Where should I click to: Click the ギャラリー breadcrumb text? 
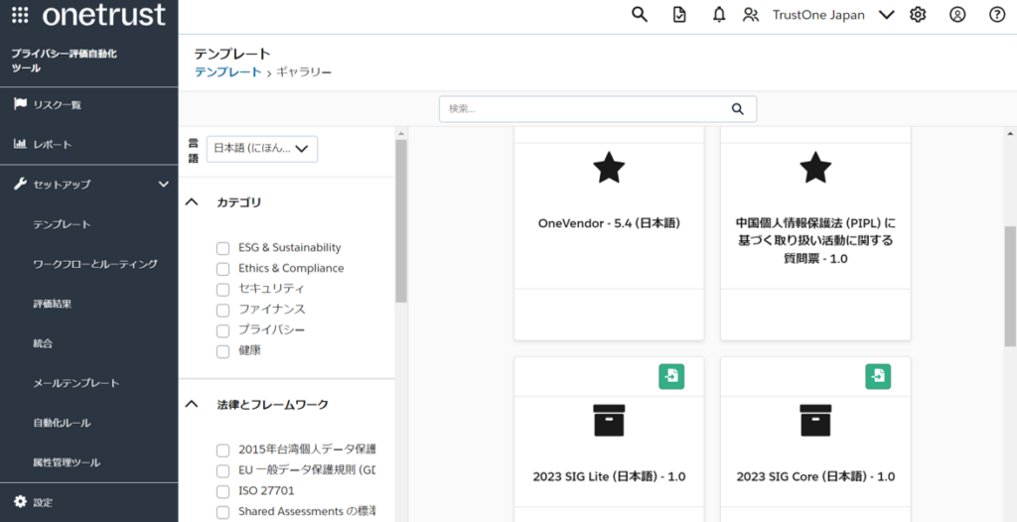pos(304,72)
